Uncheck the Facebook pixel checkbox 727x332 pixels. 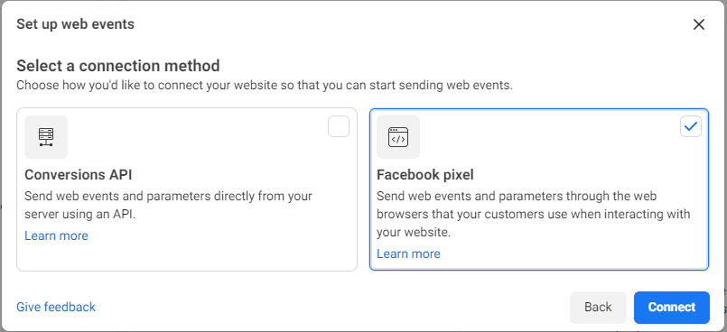click(x=691, y=126)
